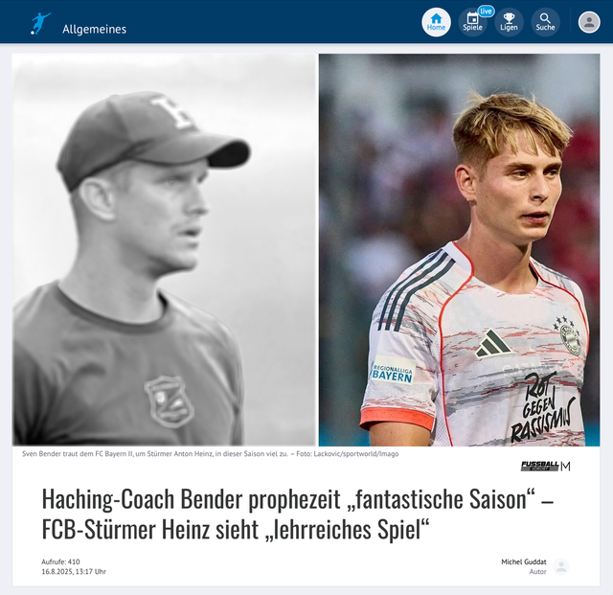Click the photo caption about Sven Bender
Viewport: 613px width, 595px height.
point(211,454)
